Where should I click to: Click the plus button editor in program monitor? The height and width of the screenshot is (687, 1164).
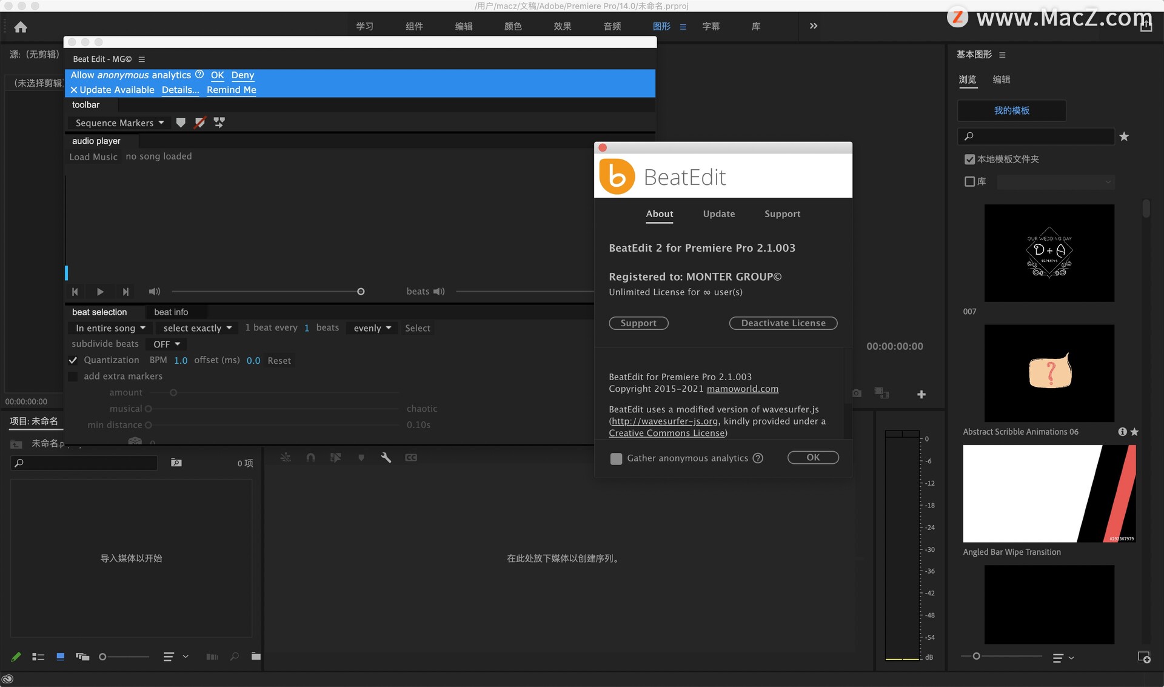coord(921,395)
